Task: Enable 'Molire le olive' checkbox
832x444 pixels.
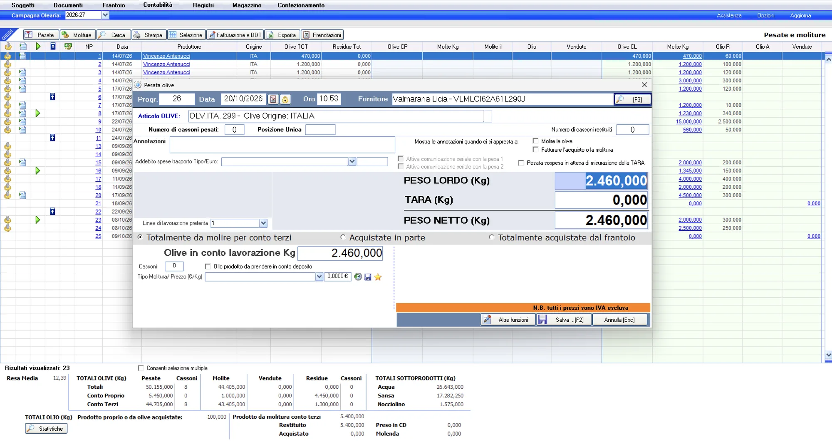Action: click(x=535, y=141)
